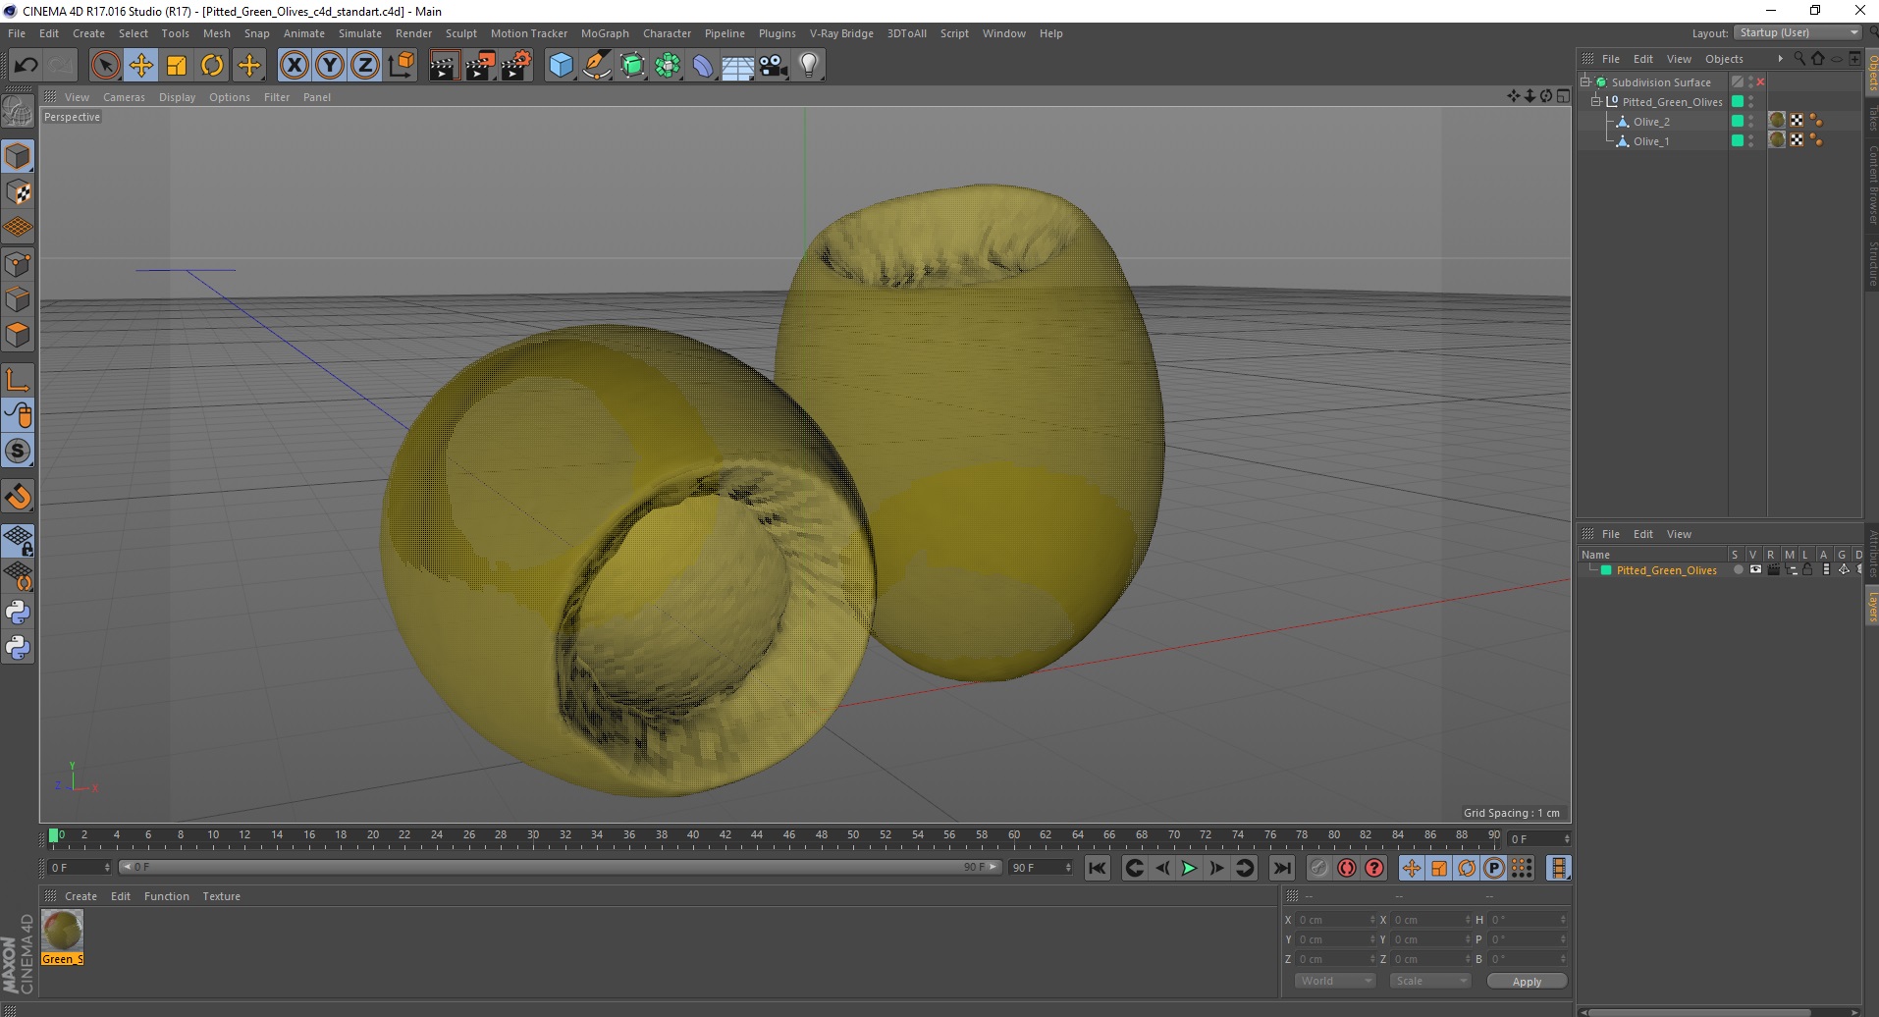Open the viewport Display menu
Viewport: 1879px width, 1017px height.
pos(177,97)
